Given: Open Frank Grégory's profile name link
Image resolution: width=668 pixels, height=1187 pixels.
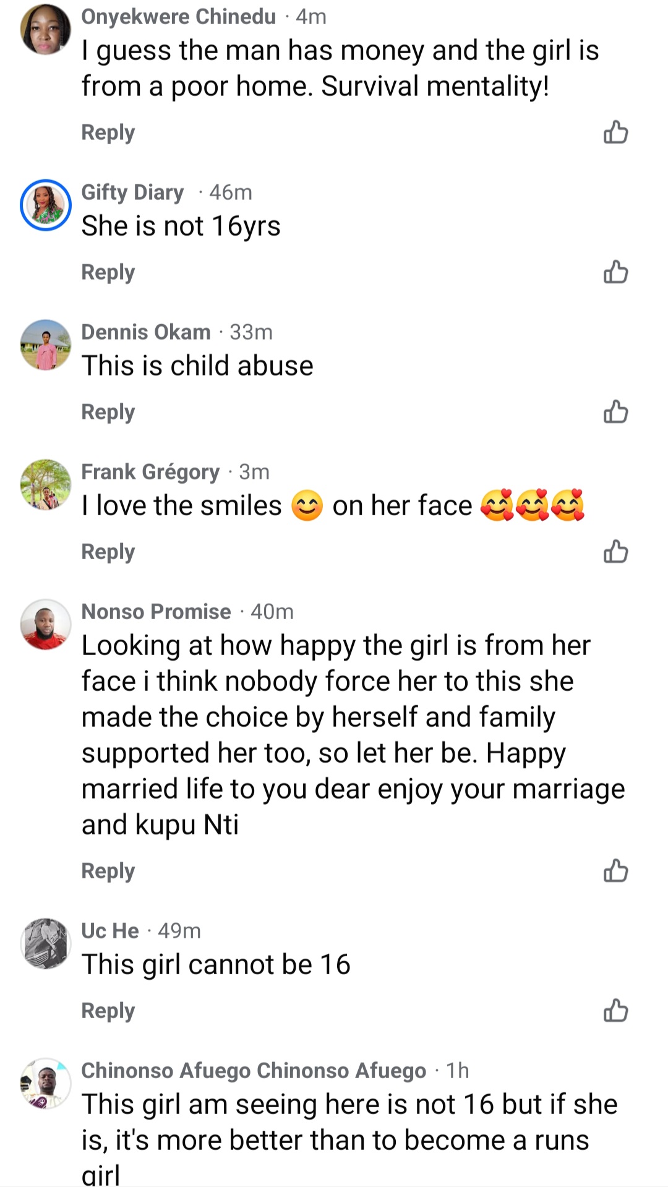Looking at the screenshot, I should [x=150, y=472].
